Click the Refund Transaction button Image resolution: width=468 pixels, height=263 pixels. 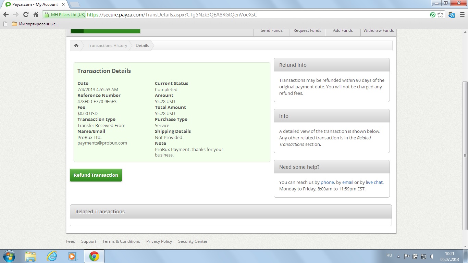tap(96, 175)
